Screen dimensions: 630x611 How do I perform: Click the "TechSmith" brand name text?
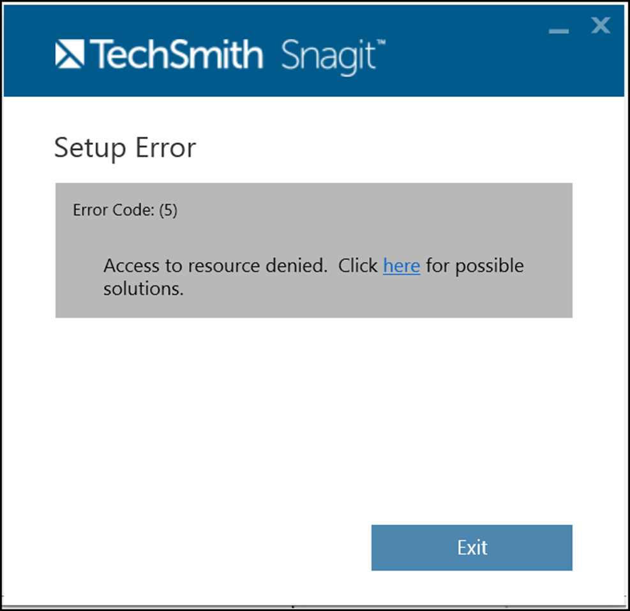point(177,55)
